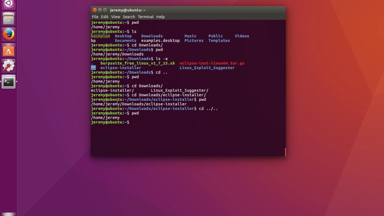The height and width of the screenshot is (216, 384).
Task: Maximize the terminal window
Action: pyautogui.click(x=105, y=10)
